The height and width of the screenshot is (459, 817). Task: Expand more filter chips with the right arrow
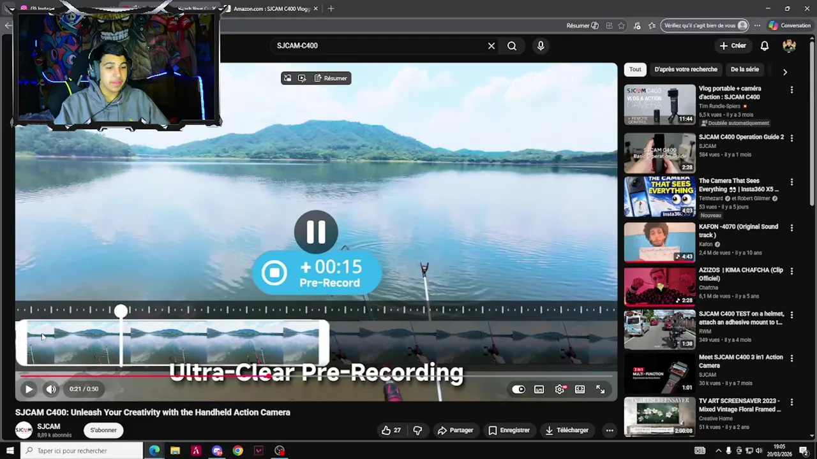pyautogui.click(x=785, y=72)
